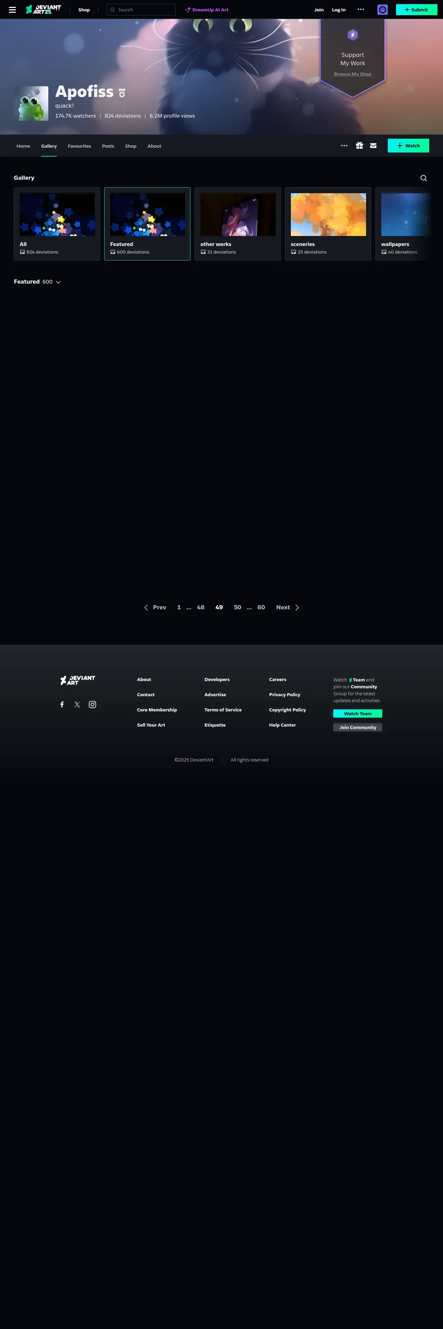Click footer Terms of Service link
The width and height of the screenshot is (443, 1329).
pos(223,710)
